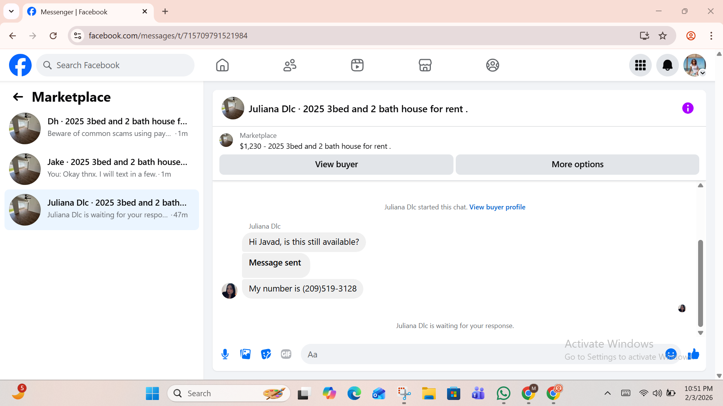Select the Messenger | Facebook tab
723x406 pixels.
pyautogui.click(x=88, y=12)
